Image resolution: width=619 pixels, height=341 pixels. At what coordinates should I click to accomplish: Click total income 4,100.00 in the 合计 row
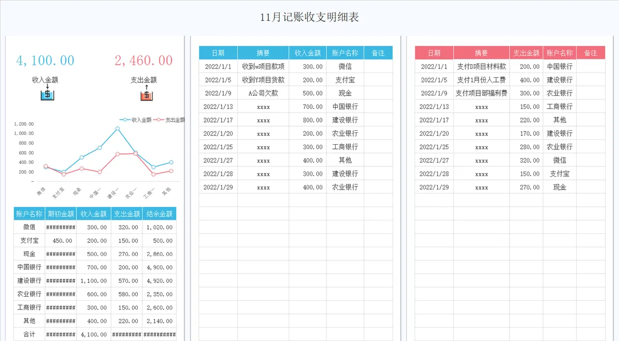point(93,334)
